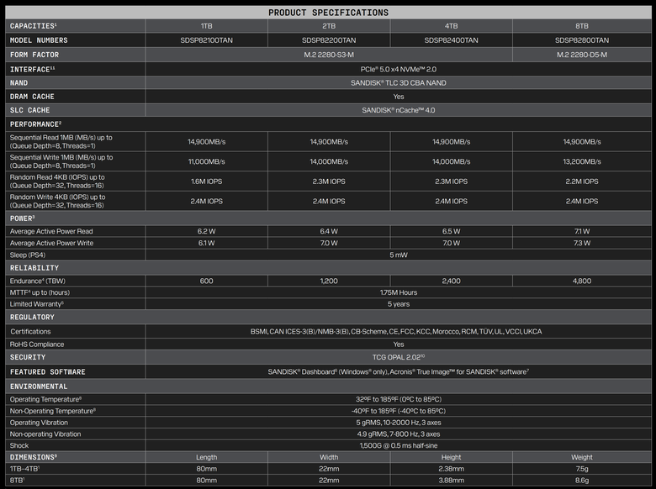656x489 pixels.
Task: Click form factor M.2 2280-S3-M
Action: [x=329, y=55]
